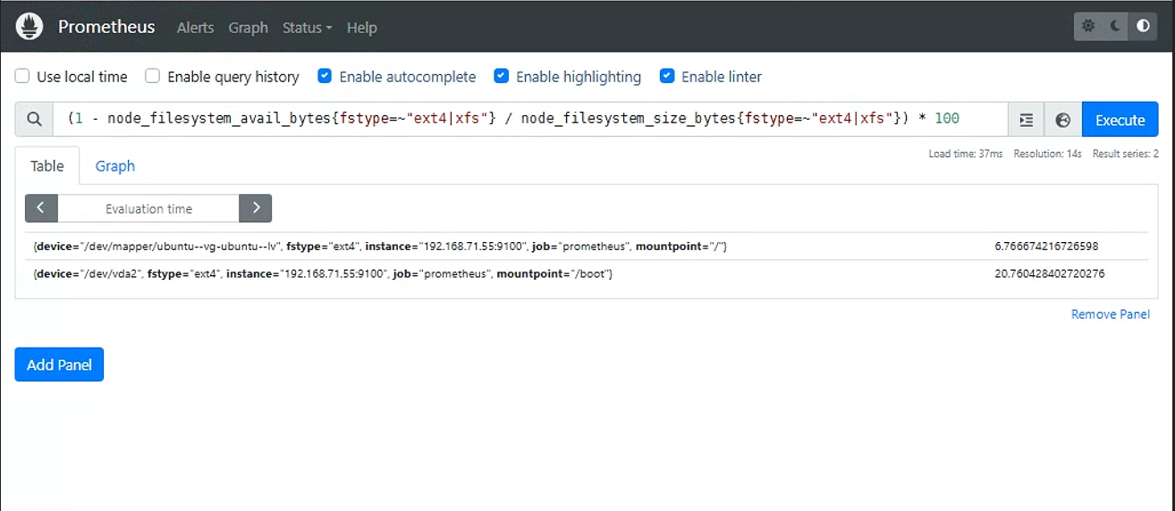Run the query with Execute button

point(1120,120)
